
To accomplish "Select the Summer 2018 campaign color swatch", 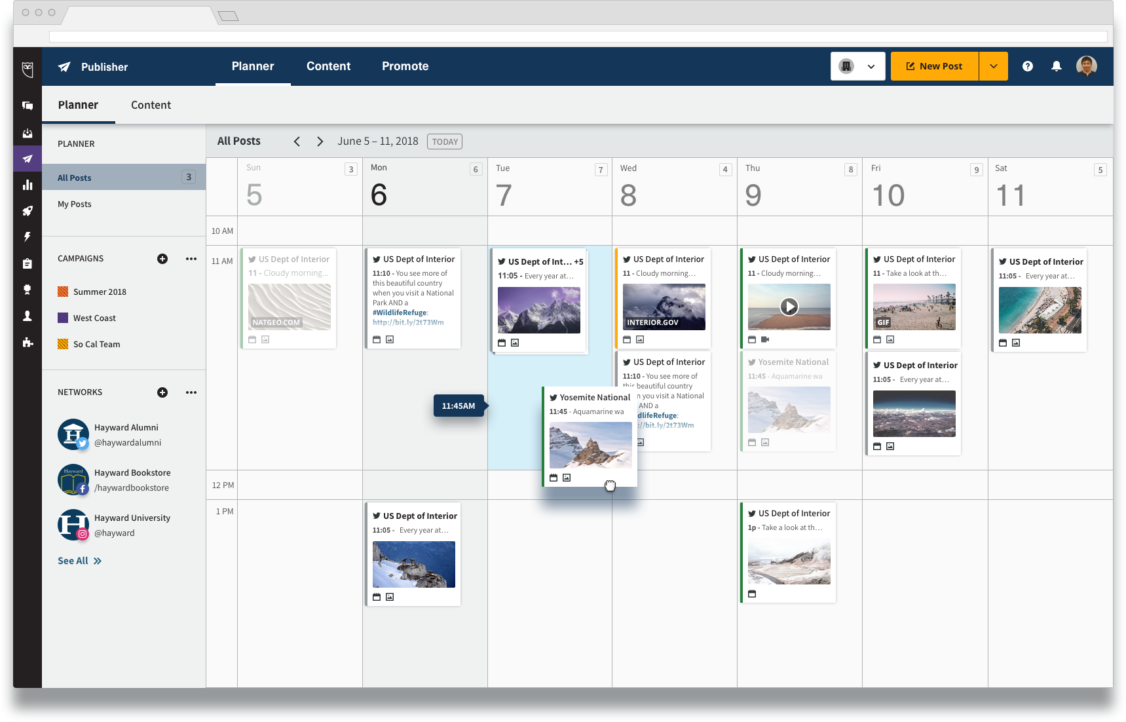I will [x=63, y=292].
